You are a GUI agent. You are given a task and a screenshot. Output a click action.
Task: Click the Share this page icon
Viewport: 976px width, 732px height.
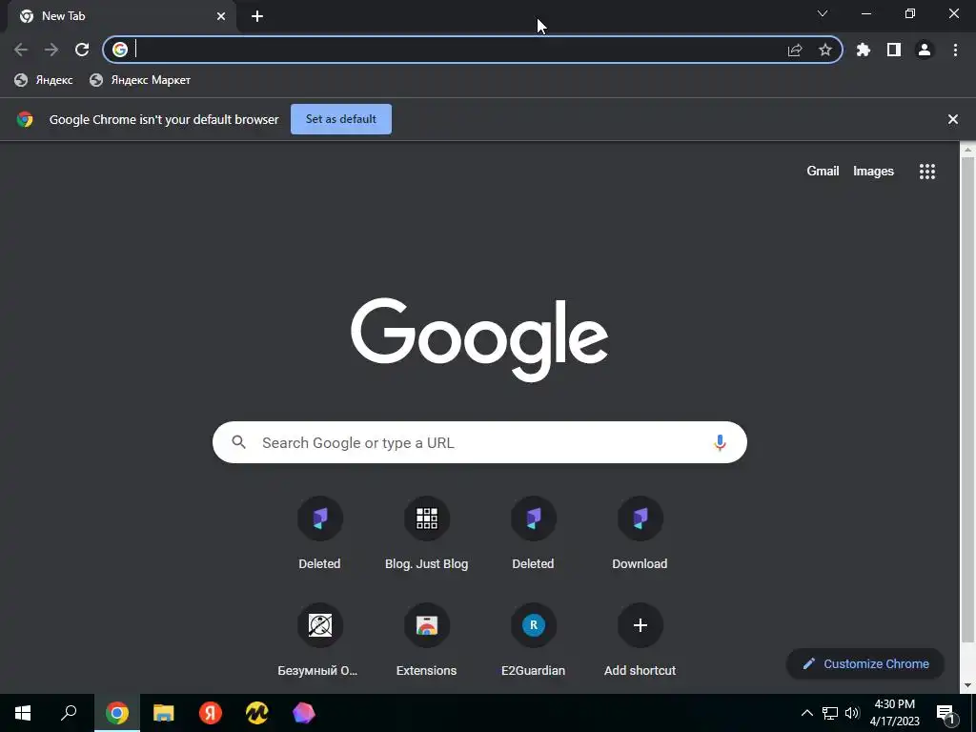pos(795,50)
